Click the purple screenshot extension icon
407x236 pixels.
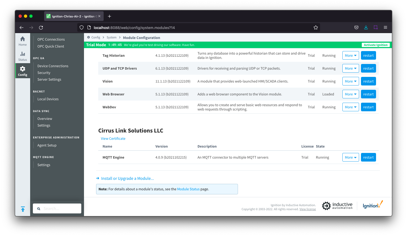(x=376, y=27)
